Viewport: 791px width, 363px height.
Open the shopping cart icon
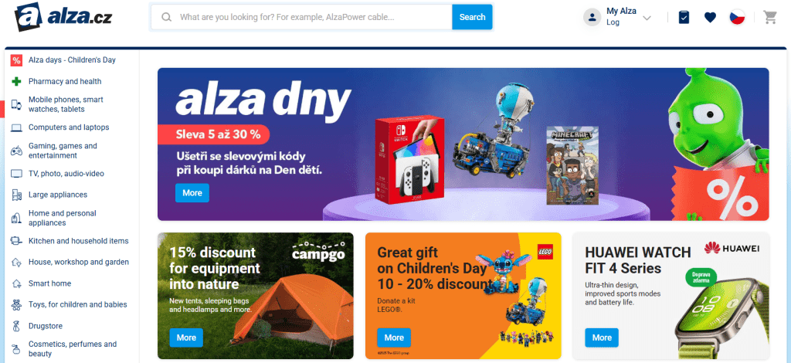tap(770, 17)
